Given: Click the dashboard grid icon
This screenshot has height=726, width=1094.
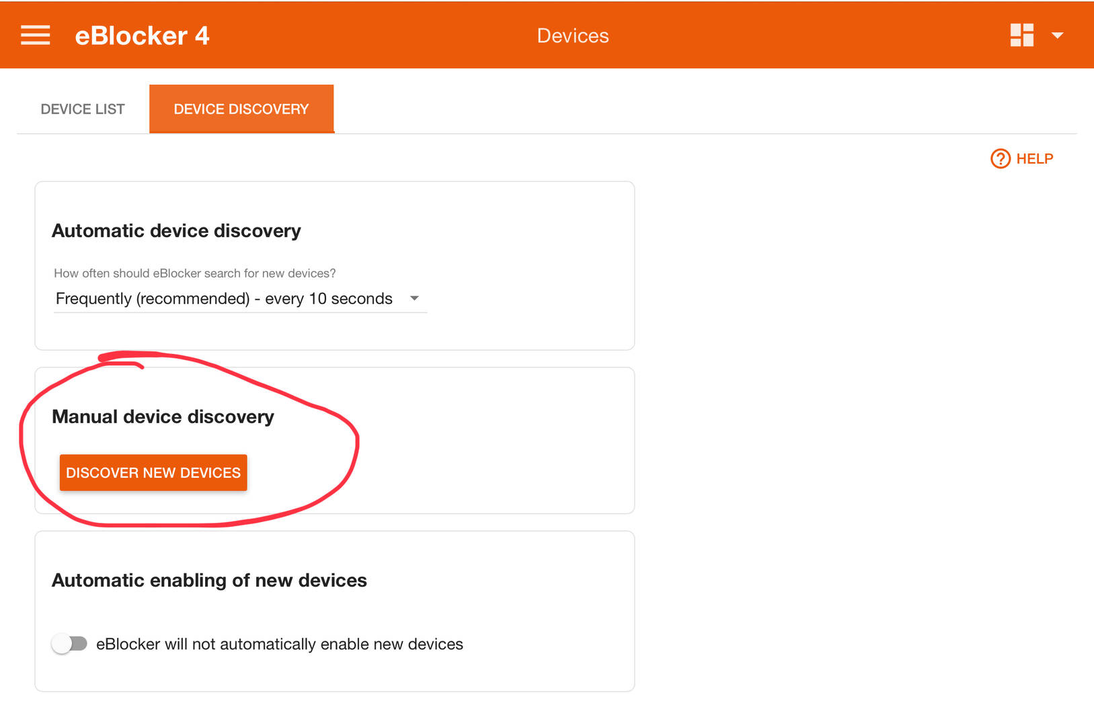Looking at the screenshot, I should 1021,35.
